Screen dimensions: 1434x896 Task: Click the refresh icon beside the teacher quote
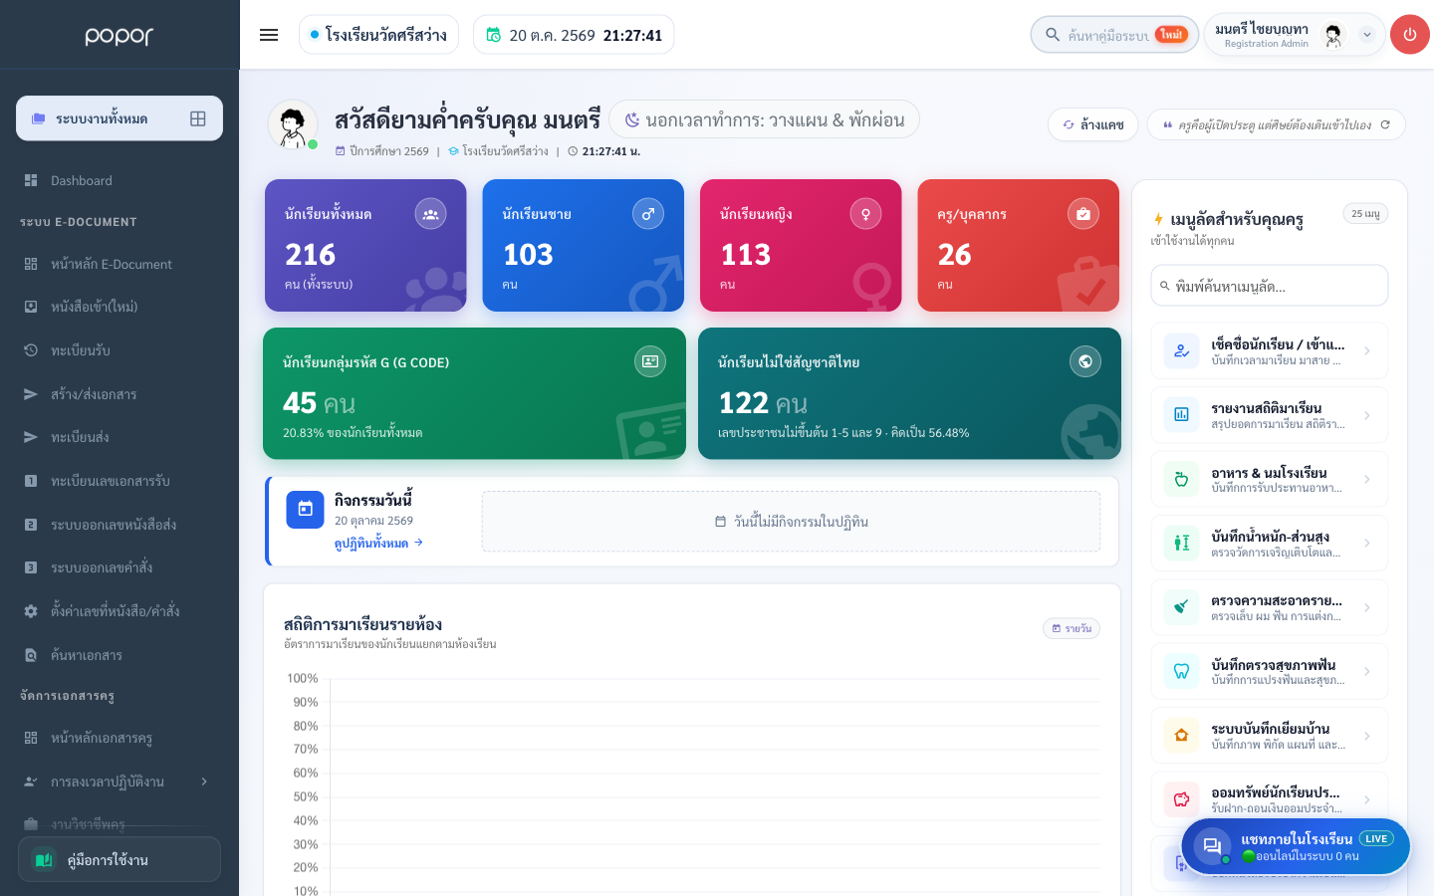1385,124
